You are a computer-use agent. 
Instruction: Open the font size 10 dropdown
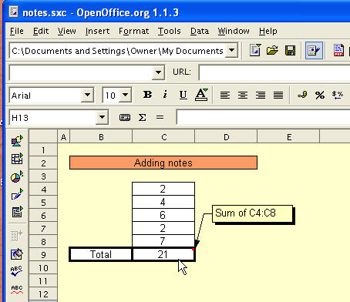[126, 95]
